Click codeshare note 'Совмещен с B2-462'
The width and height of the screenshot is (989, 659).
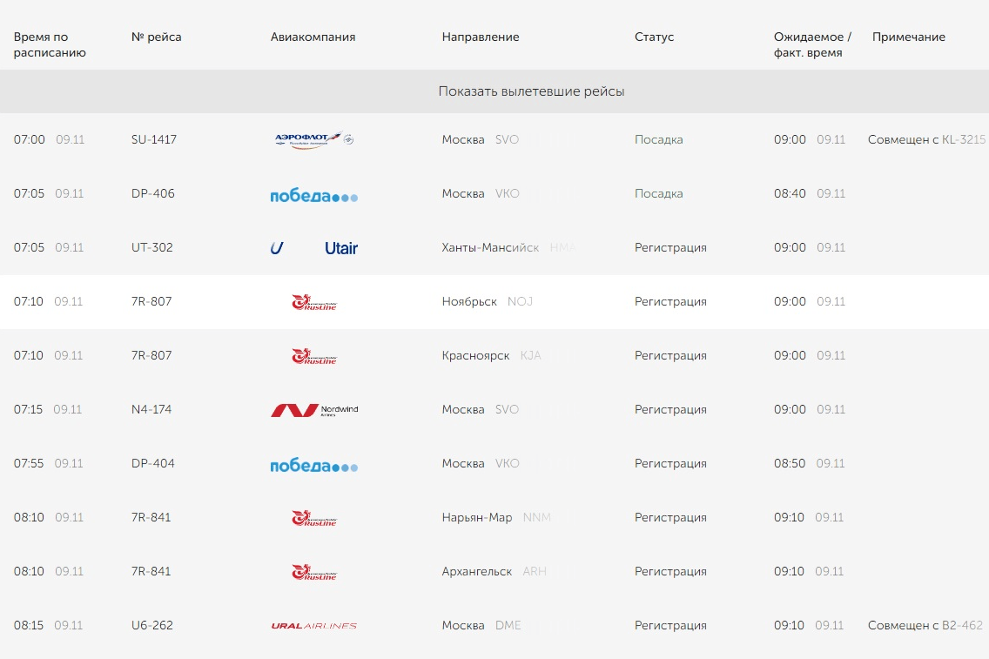[x=925, y=625]
